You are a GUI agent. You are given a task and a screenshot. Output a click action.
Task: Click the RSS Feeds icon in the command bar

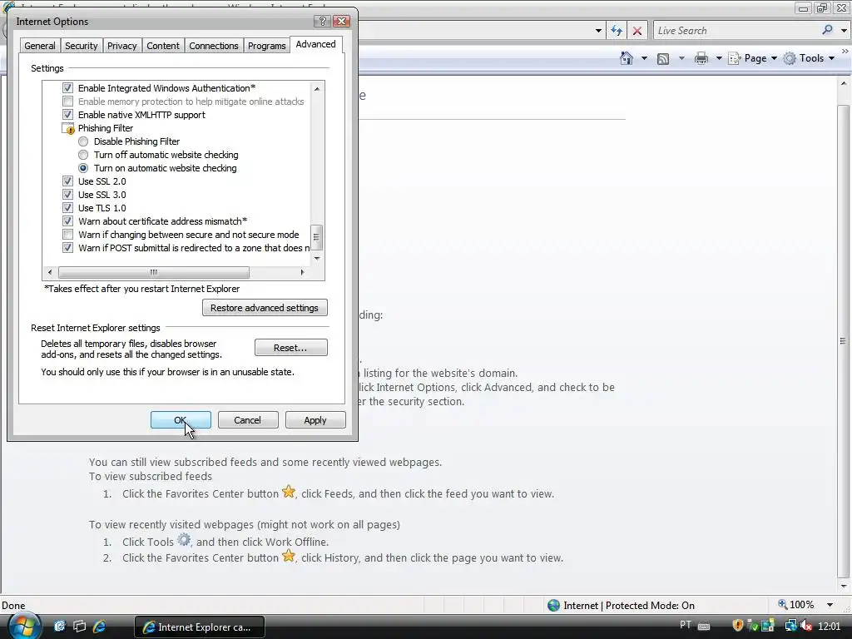pyautogui.click(x=663, y=59)
